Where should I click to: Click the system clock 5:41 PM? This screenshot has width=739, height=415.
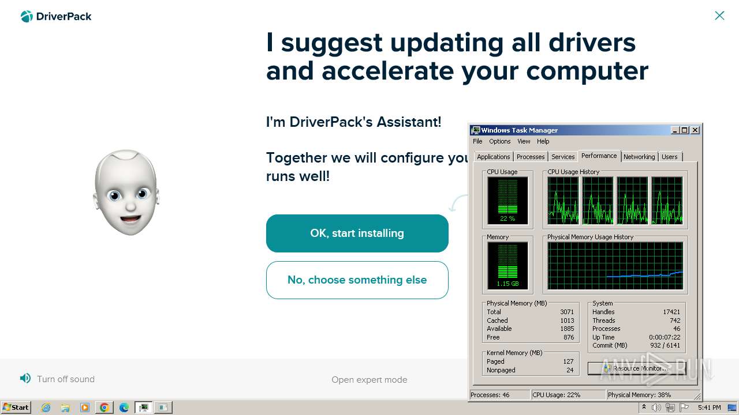coord(710,408)
